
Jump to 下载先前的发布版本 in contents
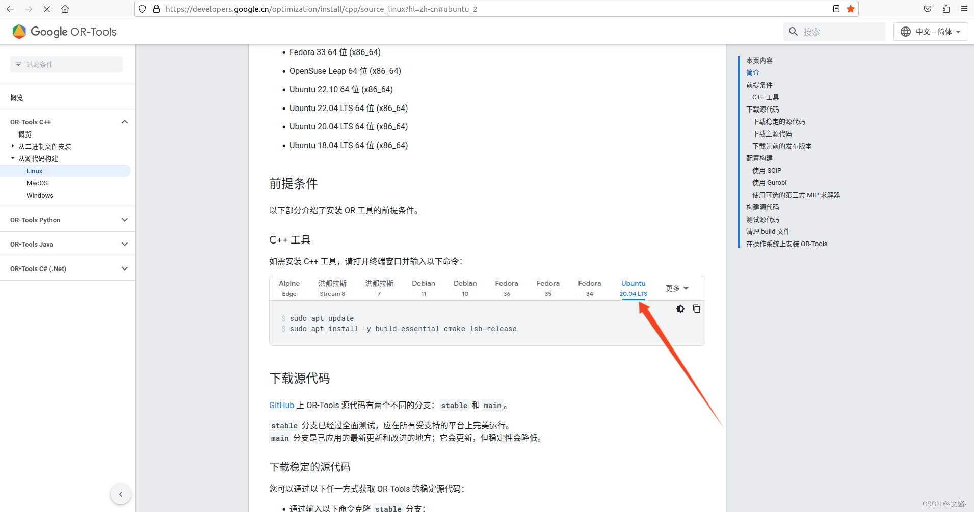pyautogui.click(x=782, y=146)
